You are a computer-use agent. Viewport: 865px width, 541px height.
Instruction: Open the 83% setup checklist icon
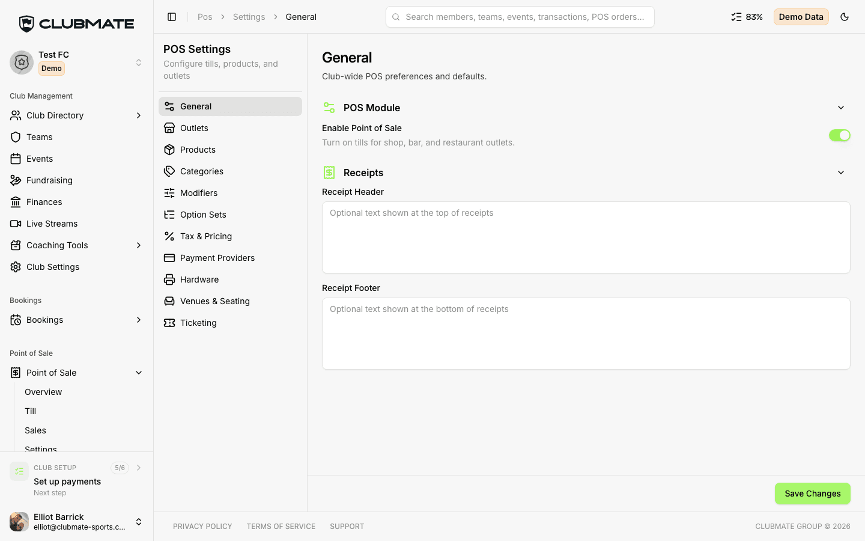point(736,17)
